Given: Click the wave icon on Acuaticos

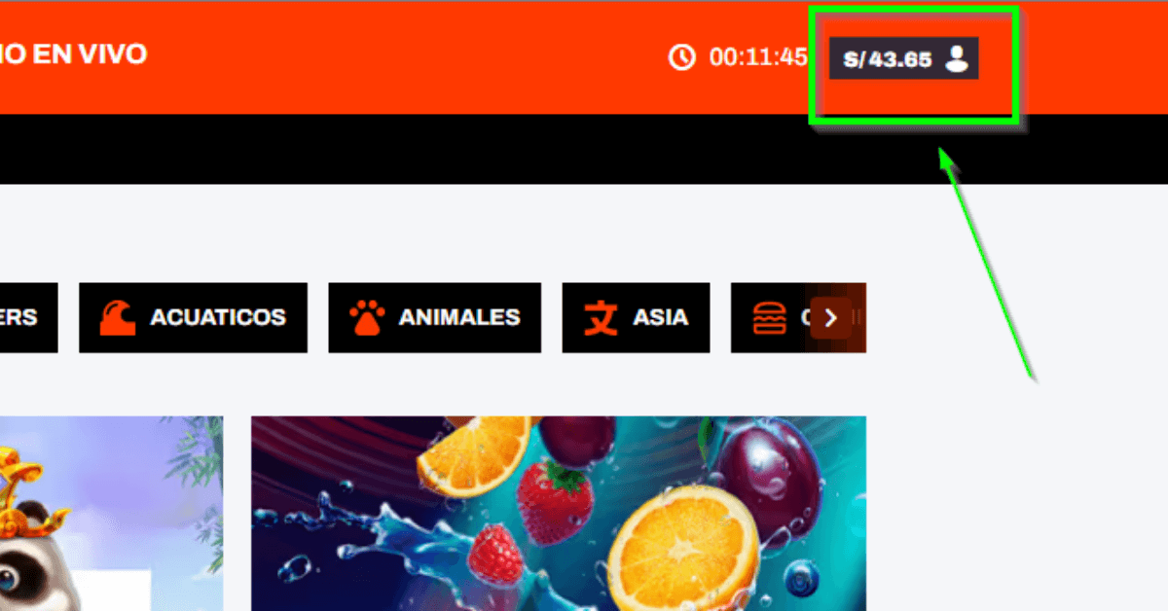Looking at the screenshot, I should tap(118, 317).
